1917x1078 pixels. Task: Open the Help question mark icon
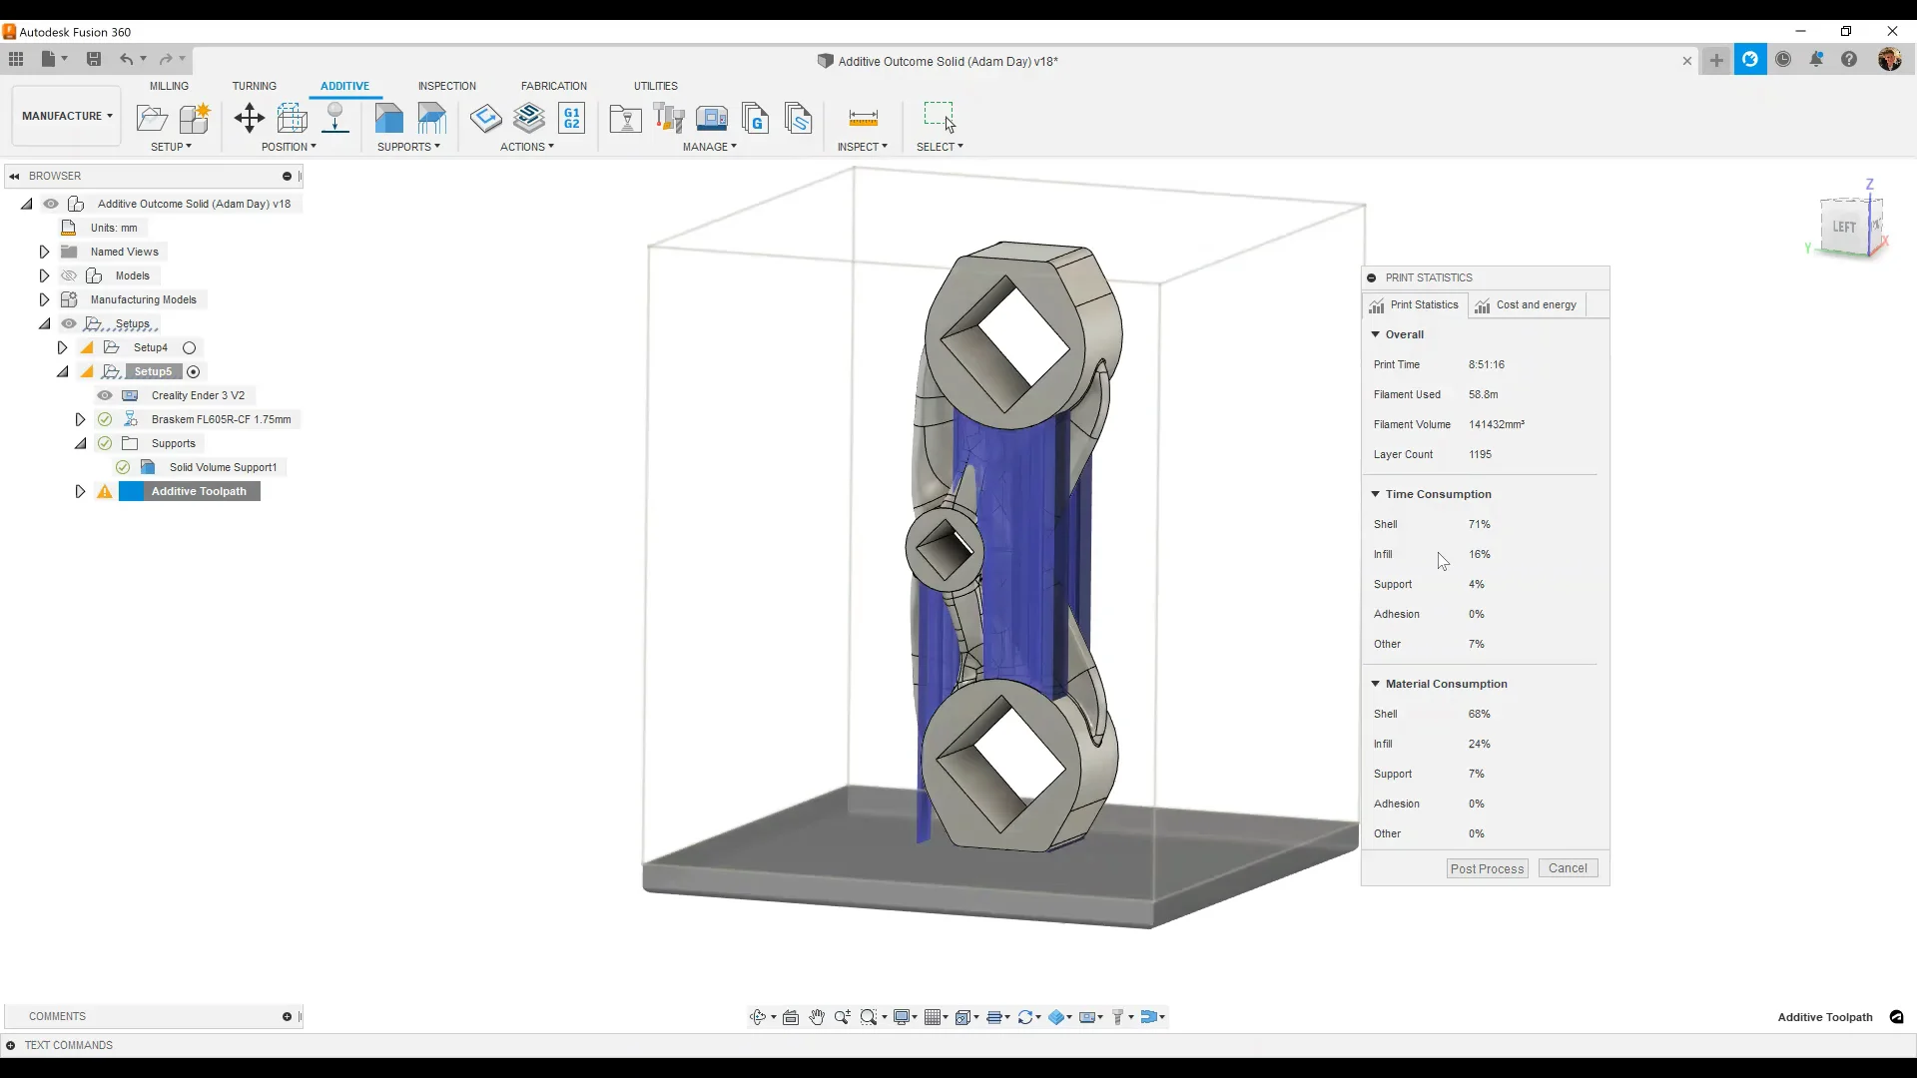click(1849, 60)
